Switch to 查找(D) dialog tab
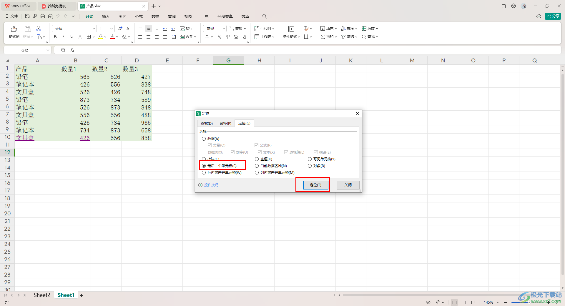Screen dimensions: 565x306 pos(207,123)
